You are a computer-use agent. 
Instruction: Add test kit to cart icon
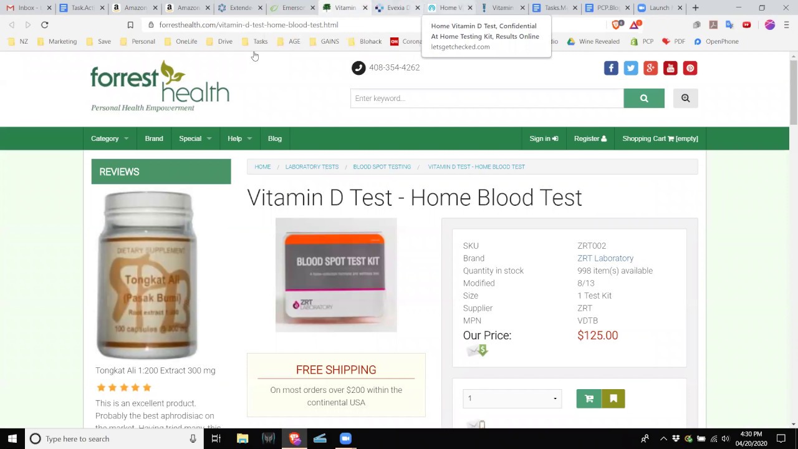coord(589,398)
